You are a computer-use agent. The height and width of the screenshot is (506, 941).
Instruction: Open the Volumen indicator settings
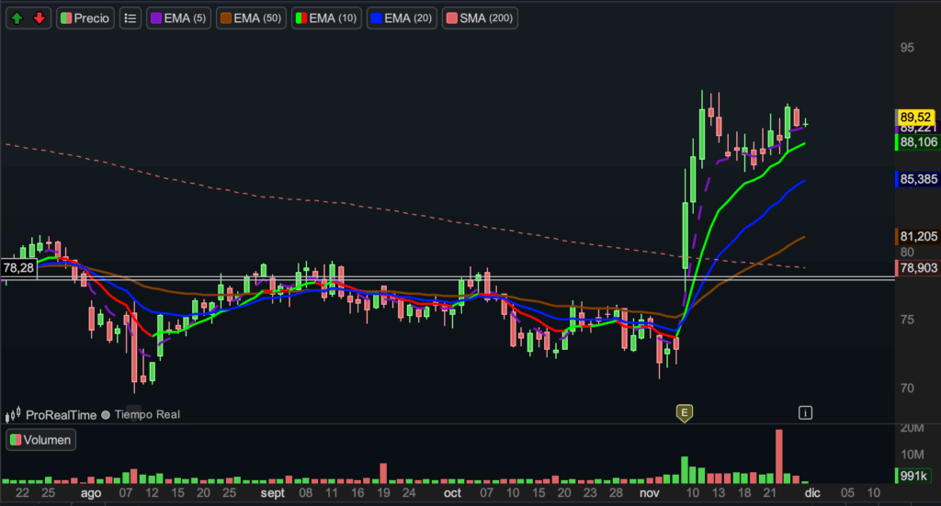[40, 440]
